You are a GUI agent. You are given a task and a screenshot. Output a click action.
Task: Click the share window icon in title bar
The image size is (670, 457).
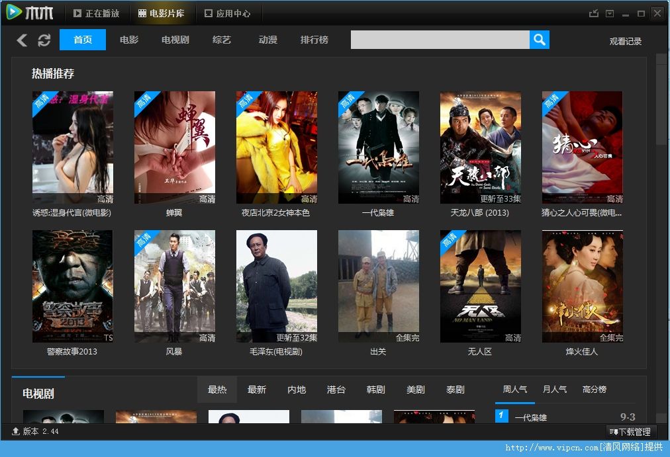click(593, 13)
